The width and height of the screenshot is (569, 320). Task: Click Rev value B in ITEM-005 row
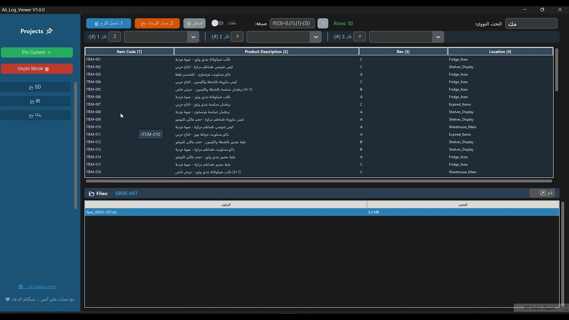pos(361,89)
